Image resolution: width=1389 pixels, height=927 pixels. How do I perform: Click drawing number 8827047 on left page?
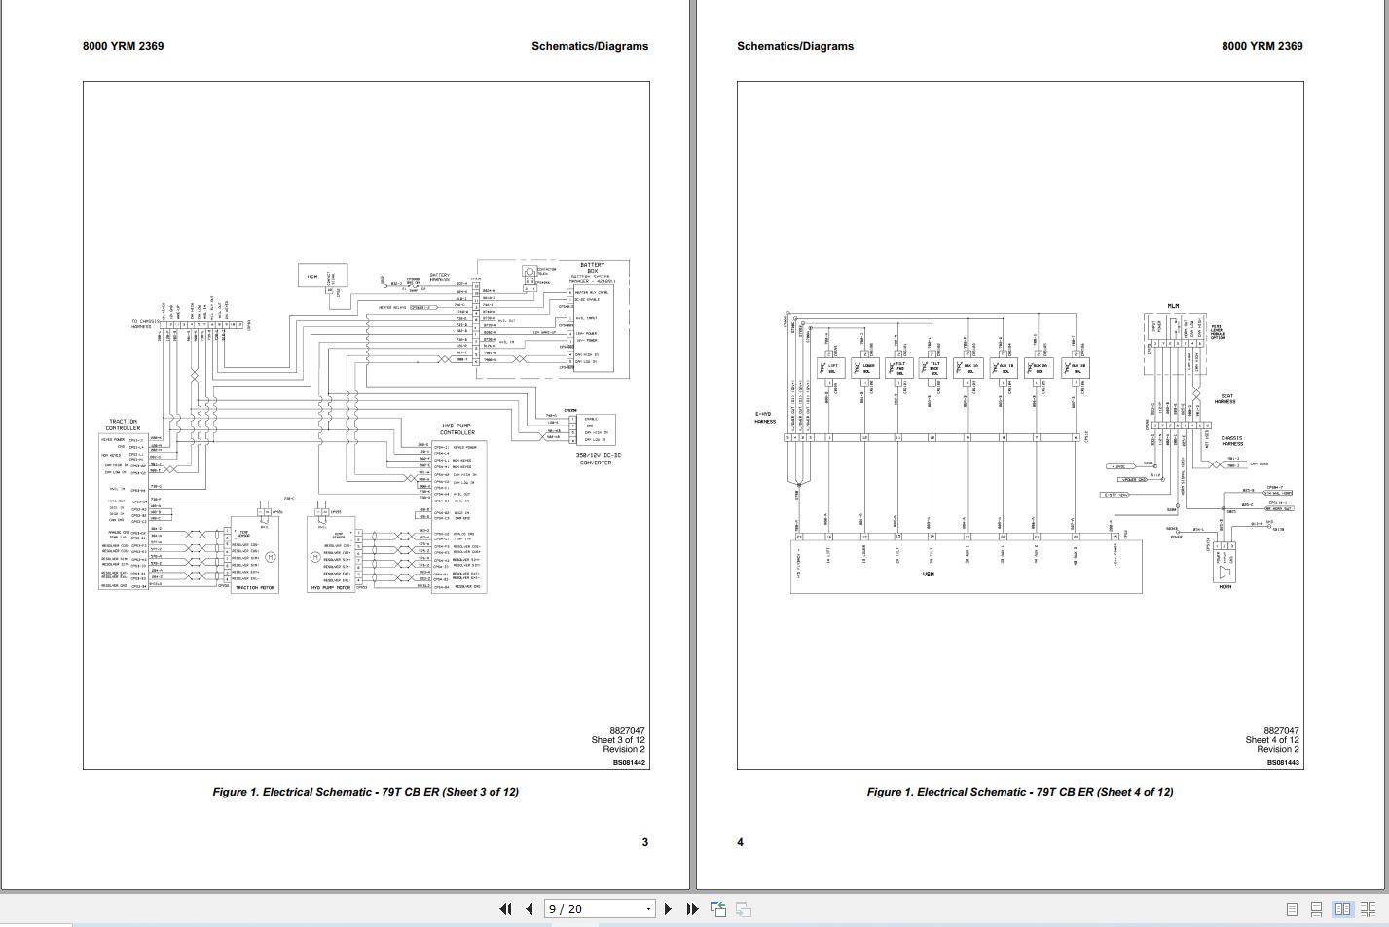point(627,730)
